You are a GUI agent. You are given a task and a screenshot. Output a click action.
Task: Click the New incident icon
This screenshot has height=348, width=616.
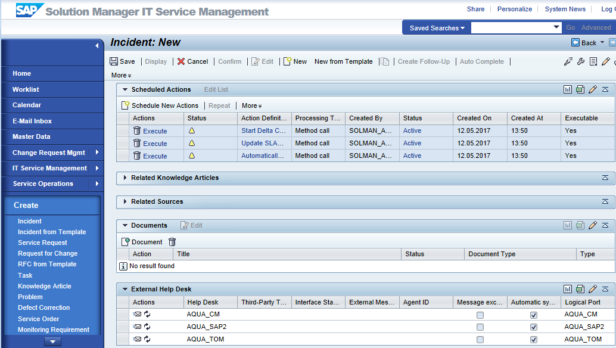287,61
